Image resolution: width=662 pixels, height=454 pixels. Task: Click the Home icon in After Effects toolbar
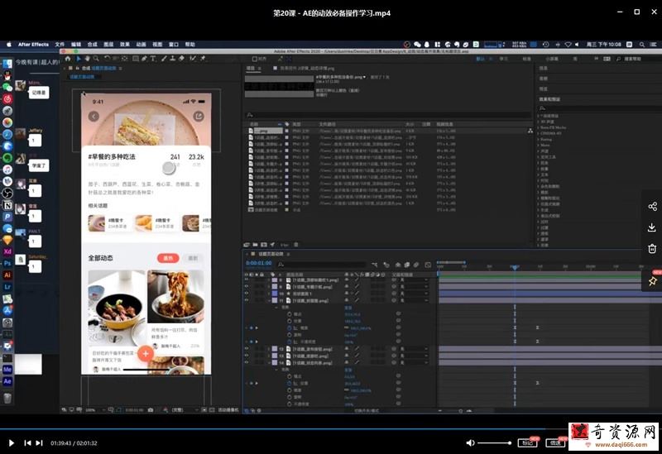tap(68, 59)
